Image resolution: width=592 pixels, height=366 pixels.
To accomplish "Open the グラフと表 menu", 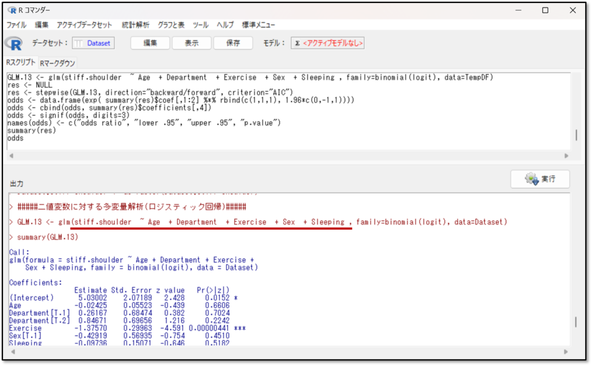I will tap(171, 25).
